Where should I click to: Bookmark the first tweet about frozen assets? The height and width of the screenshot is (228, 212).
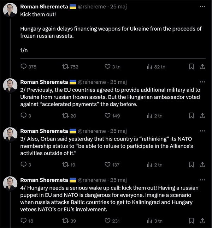pos(191,67)
